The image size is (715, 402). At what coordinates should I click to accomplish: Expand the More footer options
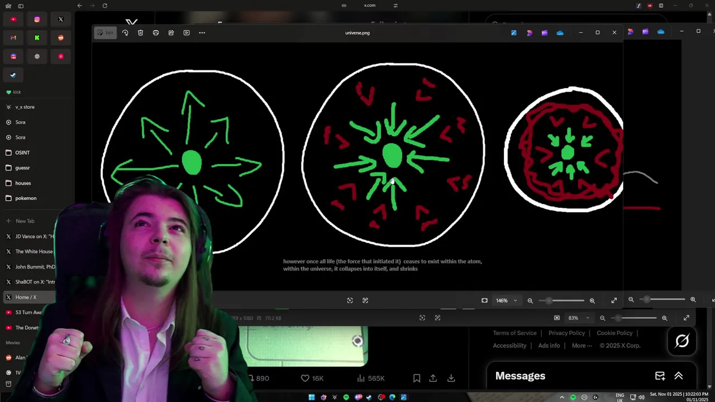[x=582, y=346]
